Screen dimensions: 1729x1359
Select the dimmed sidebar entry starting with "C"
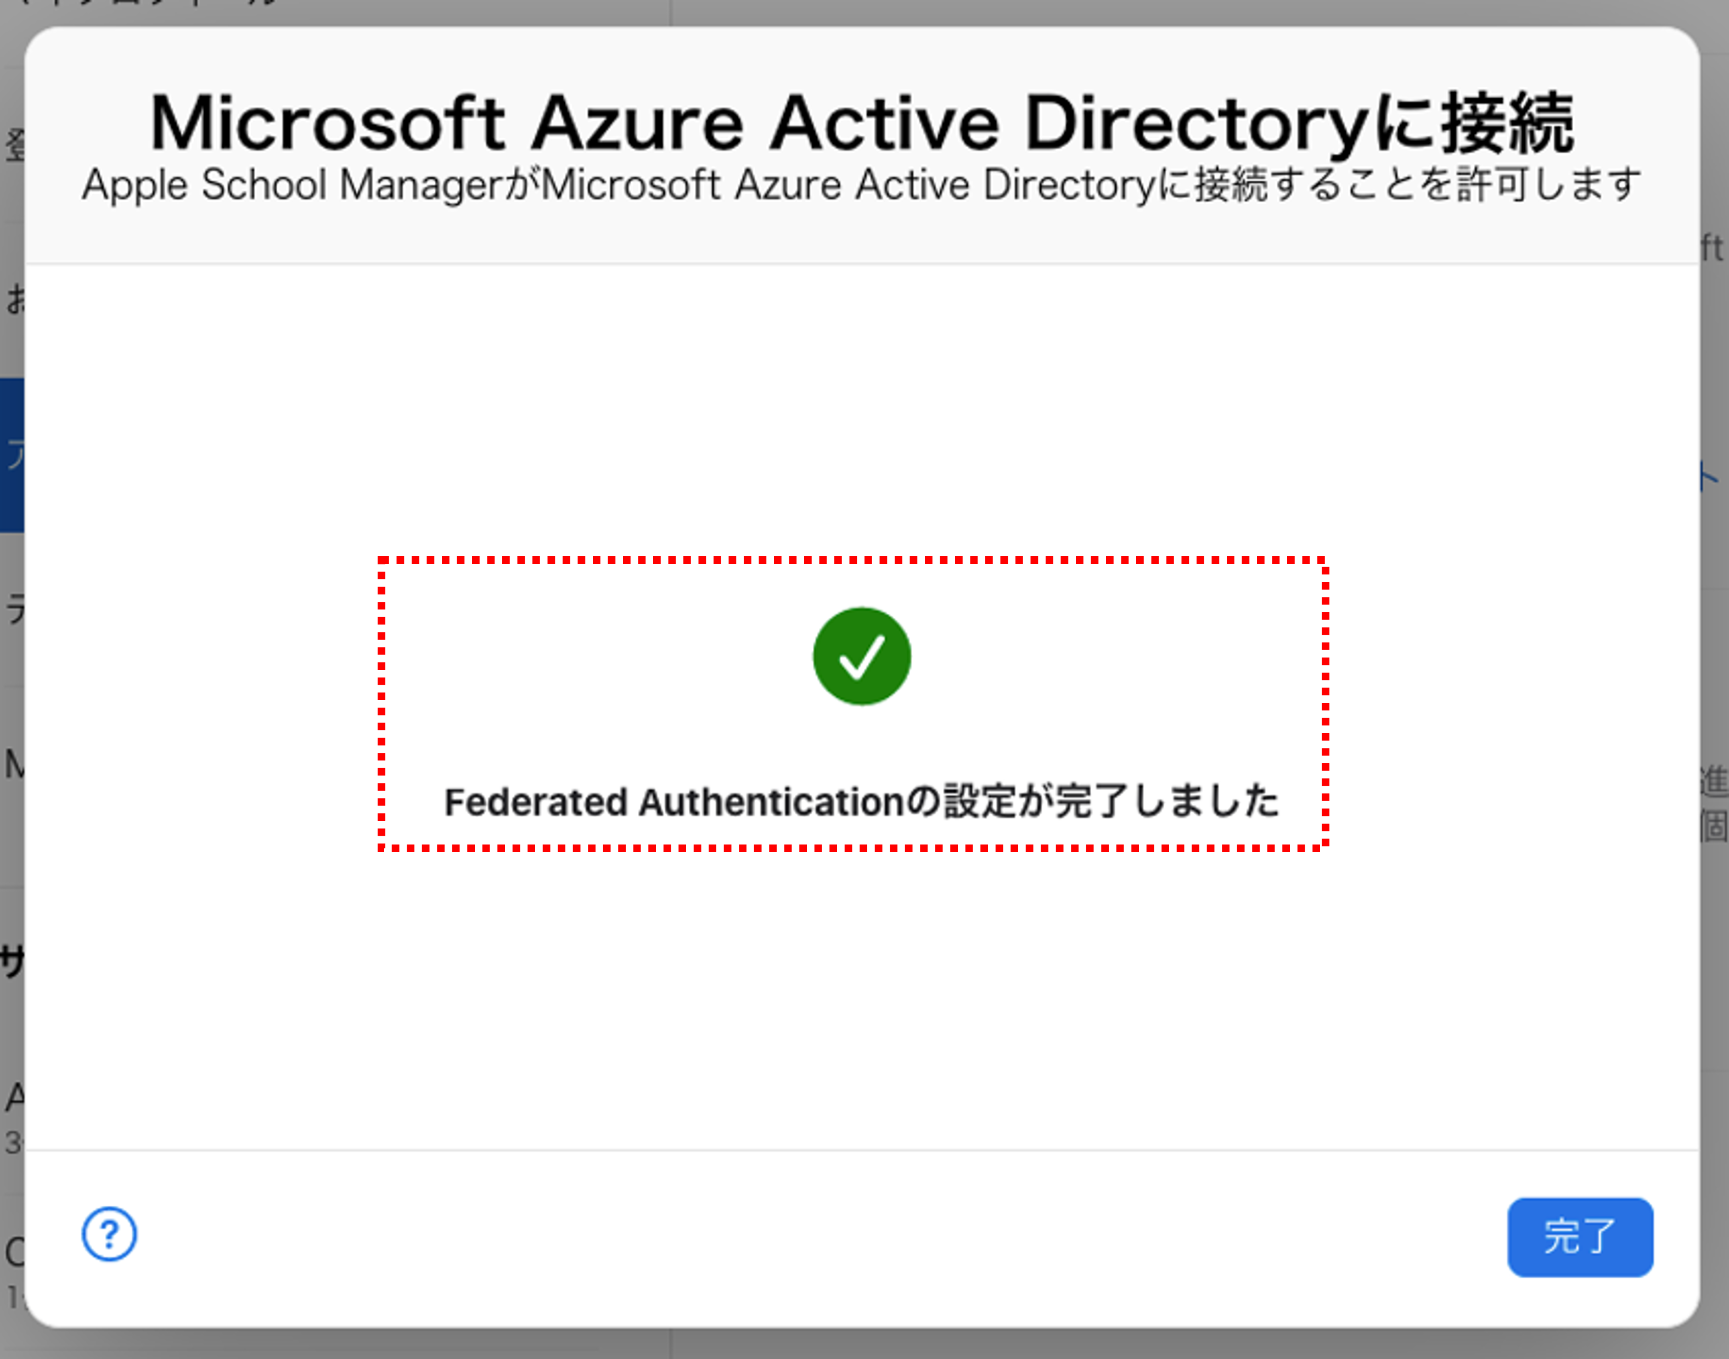(13, 1252)
